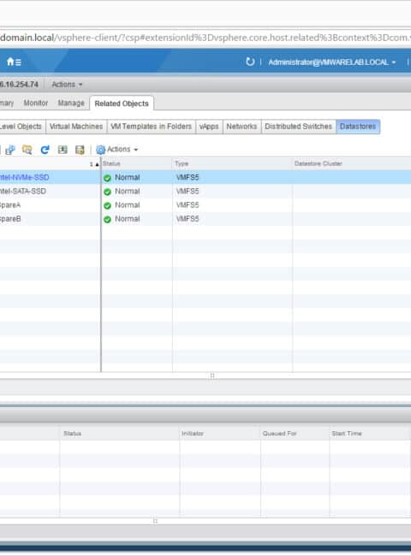This screenshot has width=411, height=556.
Task: Refresh the vSphere client with the header refresh icon
Action: [x=250, y=62]
